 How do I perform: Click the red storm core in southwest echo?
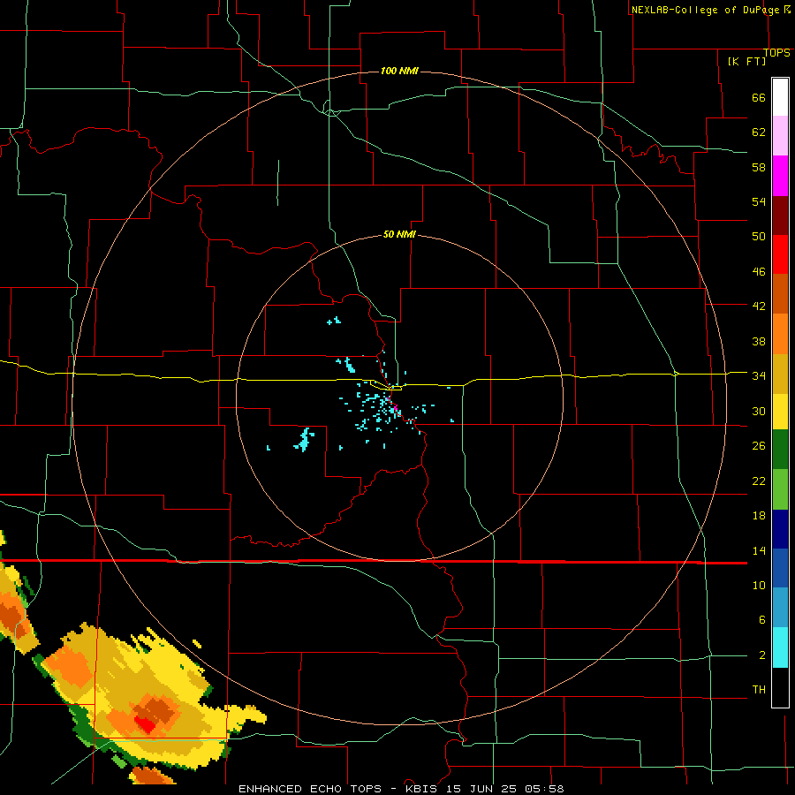tap(146, 723)
